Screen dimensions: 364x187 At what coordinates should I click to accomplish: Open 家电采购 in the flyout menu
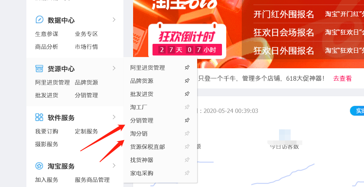[142, 173]
